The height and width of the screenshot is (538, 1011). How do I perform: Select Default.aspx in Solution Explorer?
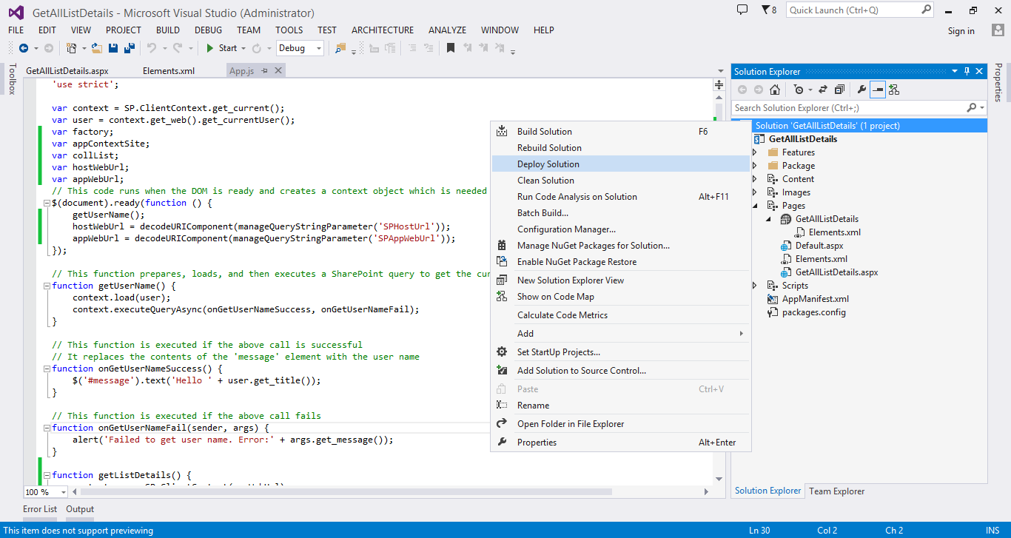[x=819, y=246]
